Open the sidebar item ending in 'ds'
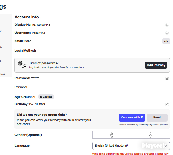Image resolution: width=173 pixels, height=155 pixels. tap(1, 47)
